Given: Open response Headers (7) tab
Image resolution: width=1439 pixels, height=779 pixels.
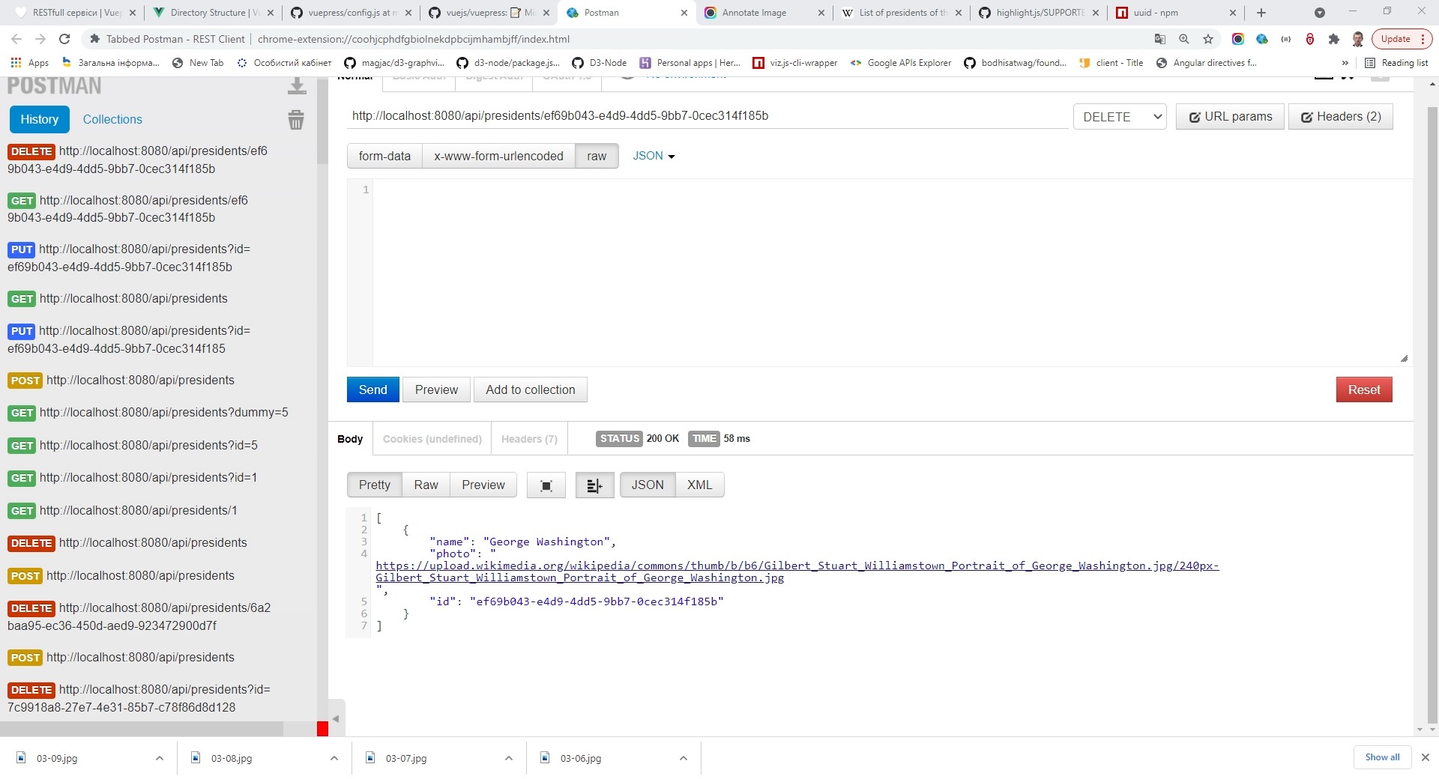Looking at the screenshot, I should [529, 439].
